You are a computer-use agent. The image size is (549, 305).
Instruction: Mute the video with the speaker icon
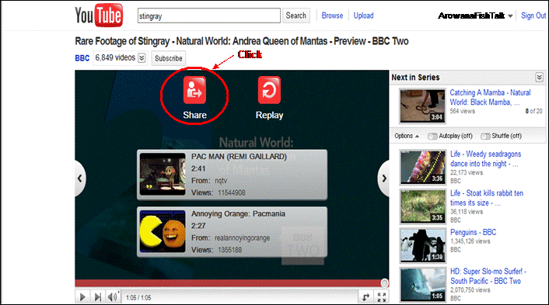coord(112,297)
